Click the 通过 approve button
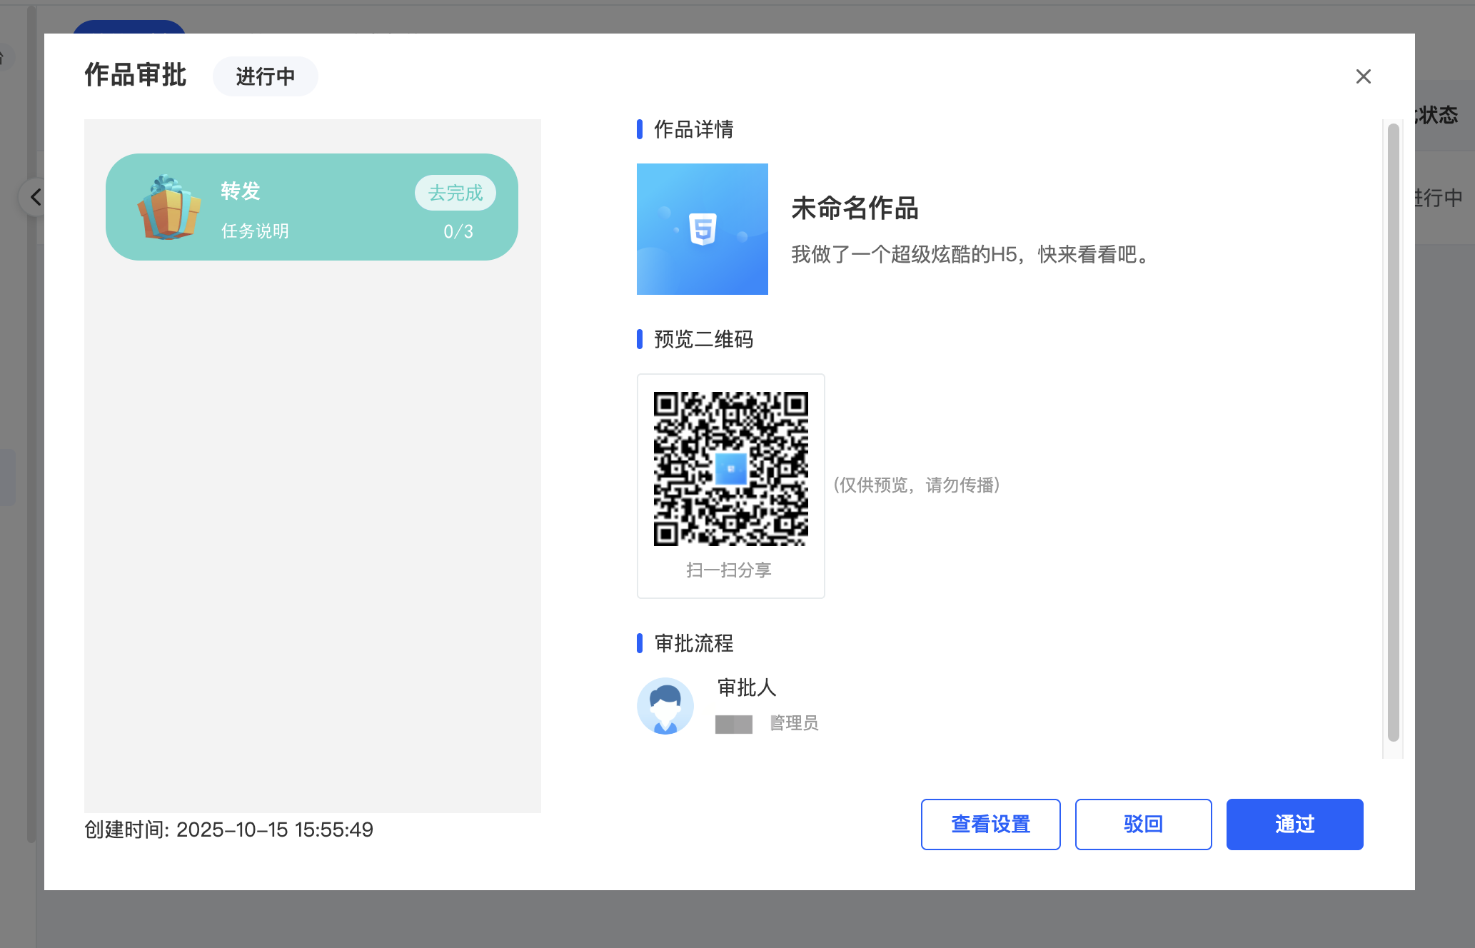1475x948 pixels. click(x=1294, y=824)
